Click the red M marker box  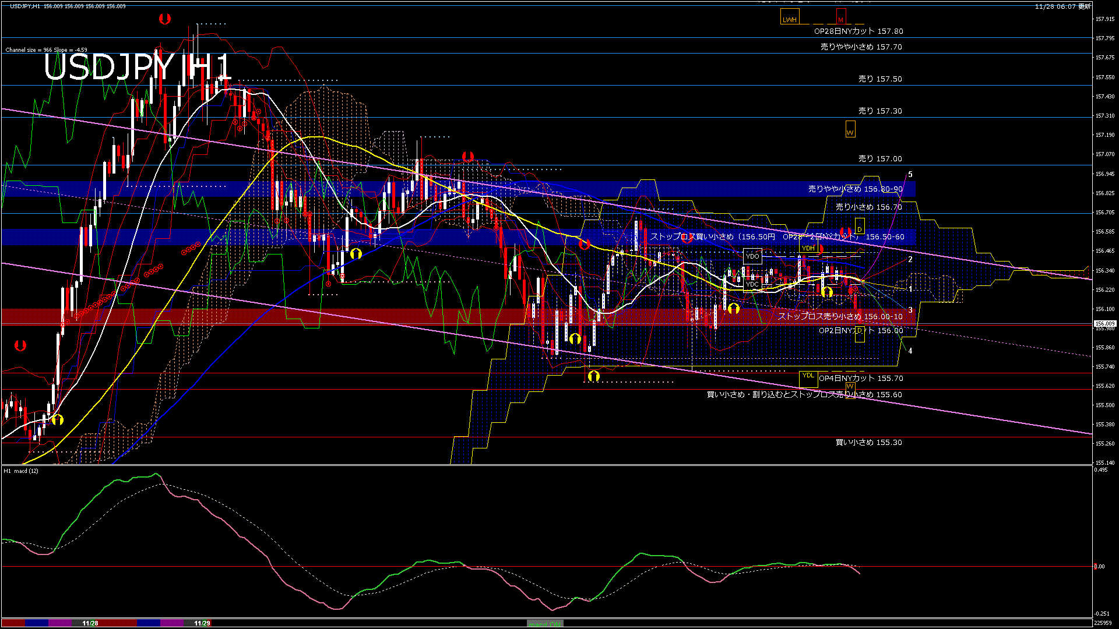[x=840, y=17]
